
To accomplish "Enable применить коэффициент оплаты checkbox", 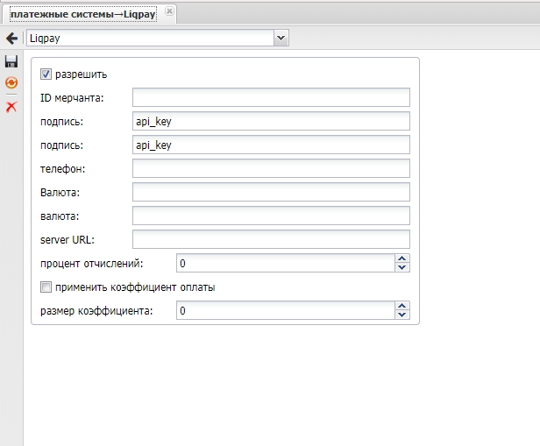I will (46, 287).
